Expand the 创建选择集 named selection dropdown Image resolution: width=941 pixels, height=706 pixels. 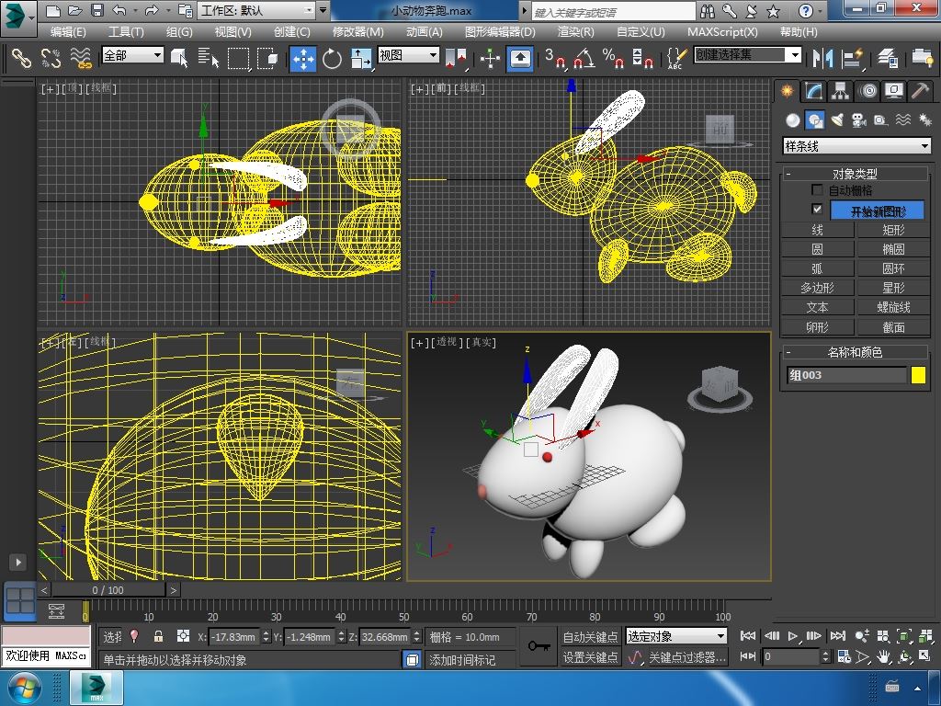[795, 55]
